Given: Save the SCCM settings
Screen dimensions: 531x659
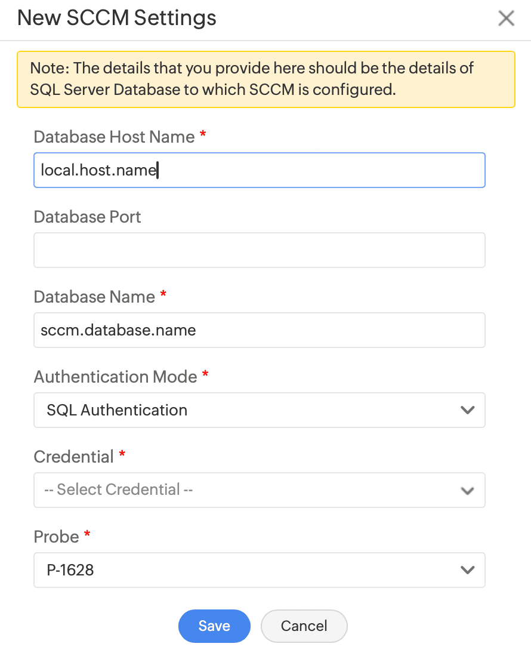Looking at the screenshot, I should pos(214,626).
